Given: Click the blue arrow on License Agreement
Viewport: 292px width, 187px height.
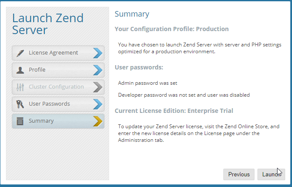Looking at the screenshot, I should (98, 53).
